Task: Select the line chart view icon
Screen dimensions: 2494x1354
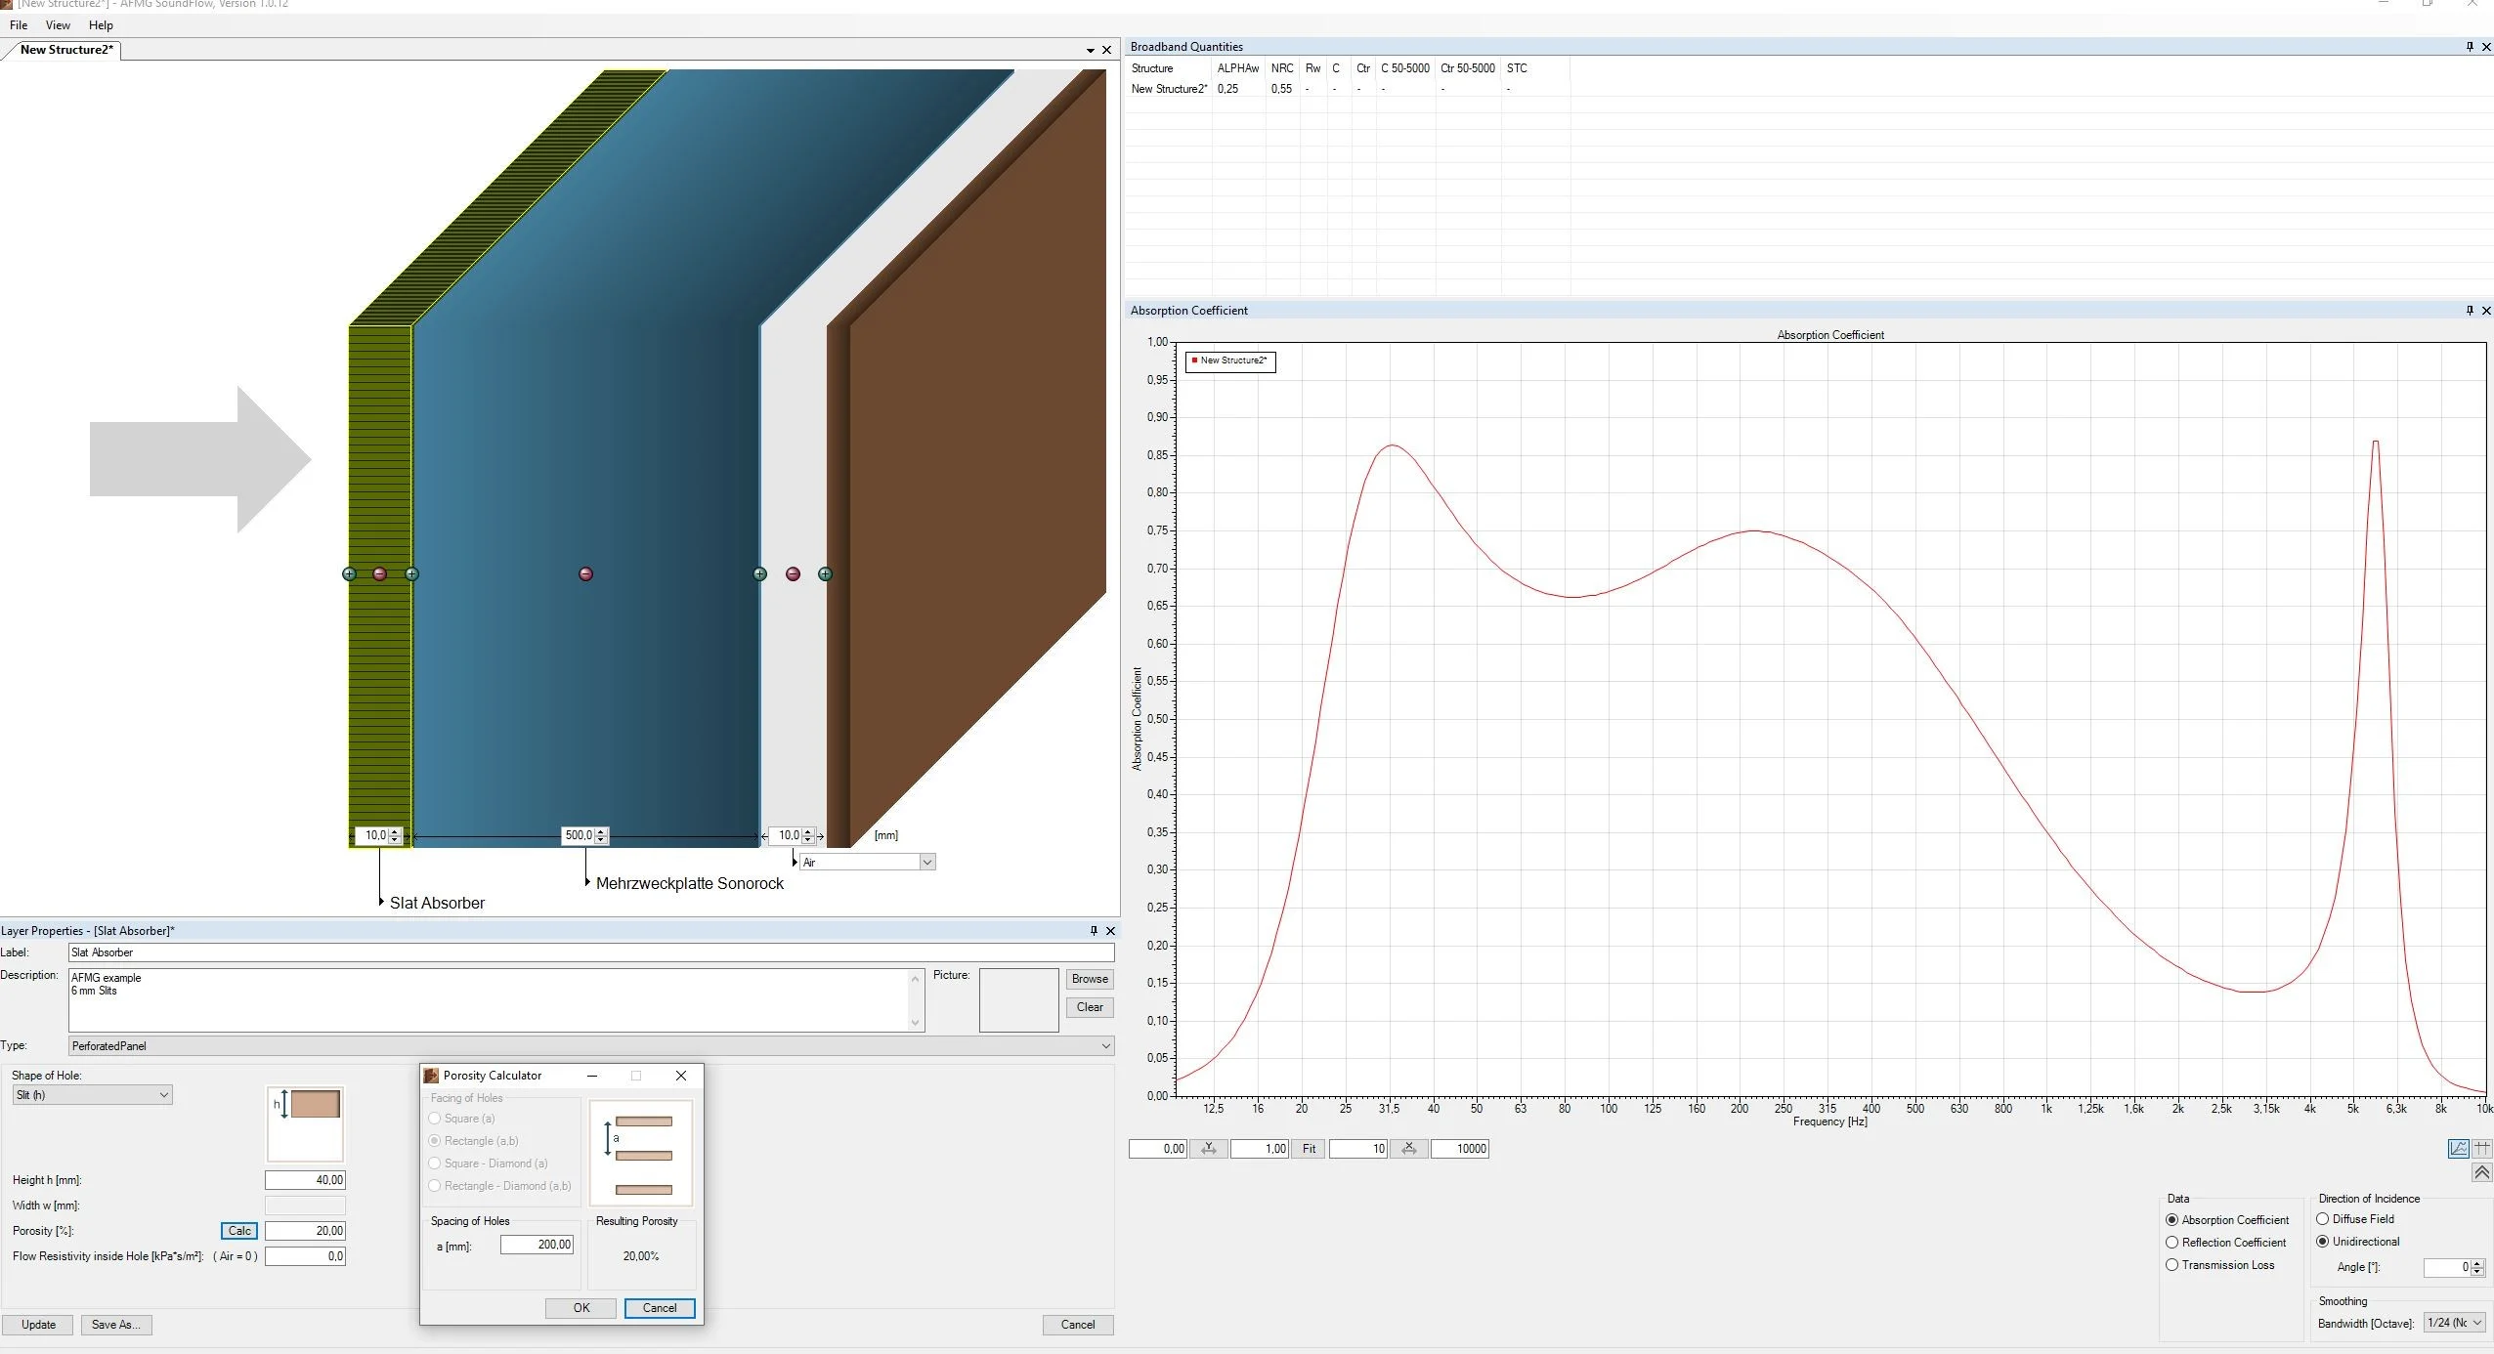Action: pyautogui.click(x=2458, y=1149)
